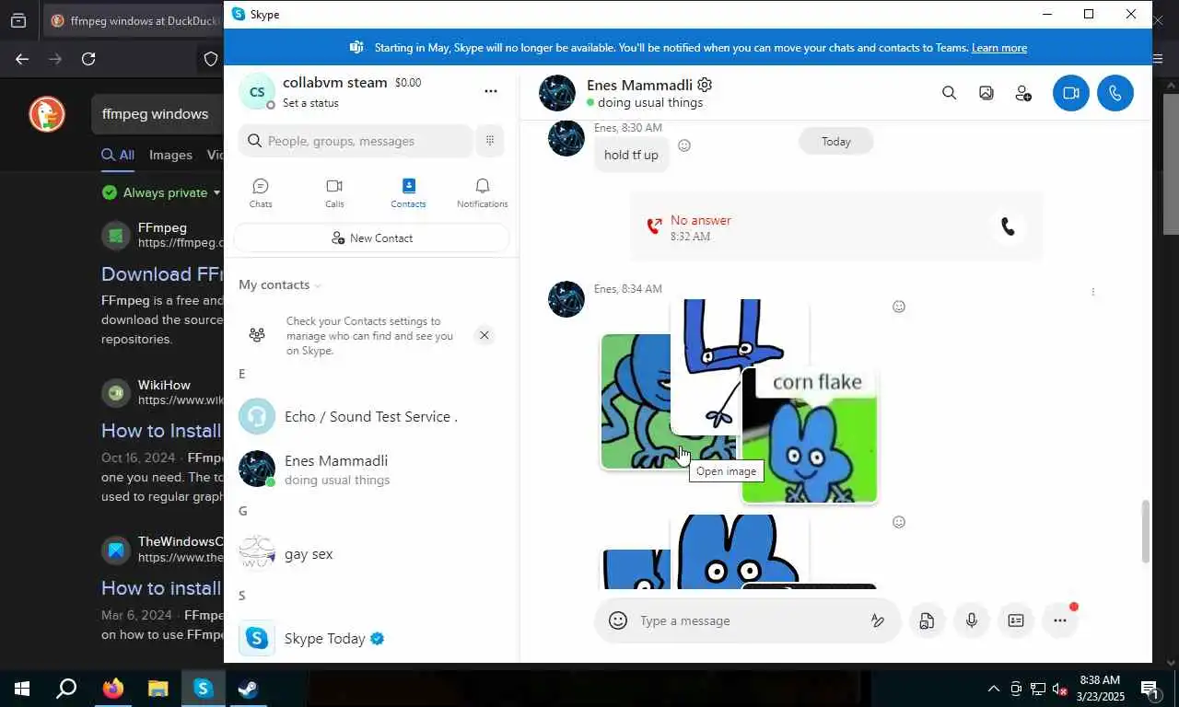1179x707 pixels.
Task: Open the notification center on taskbar
Action: [x=1150, y=688]
